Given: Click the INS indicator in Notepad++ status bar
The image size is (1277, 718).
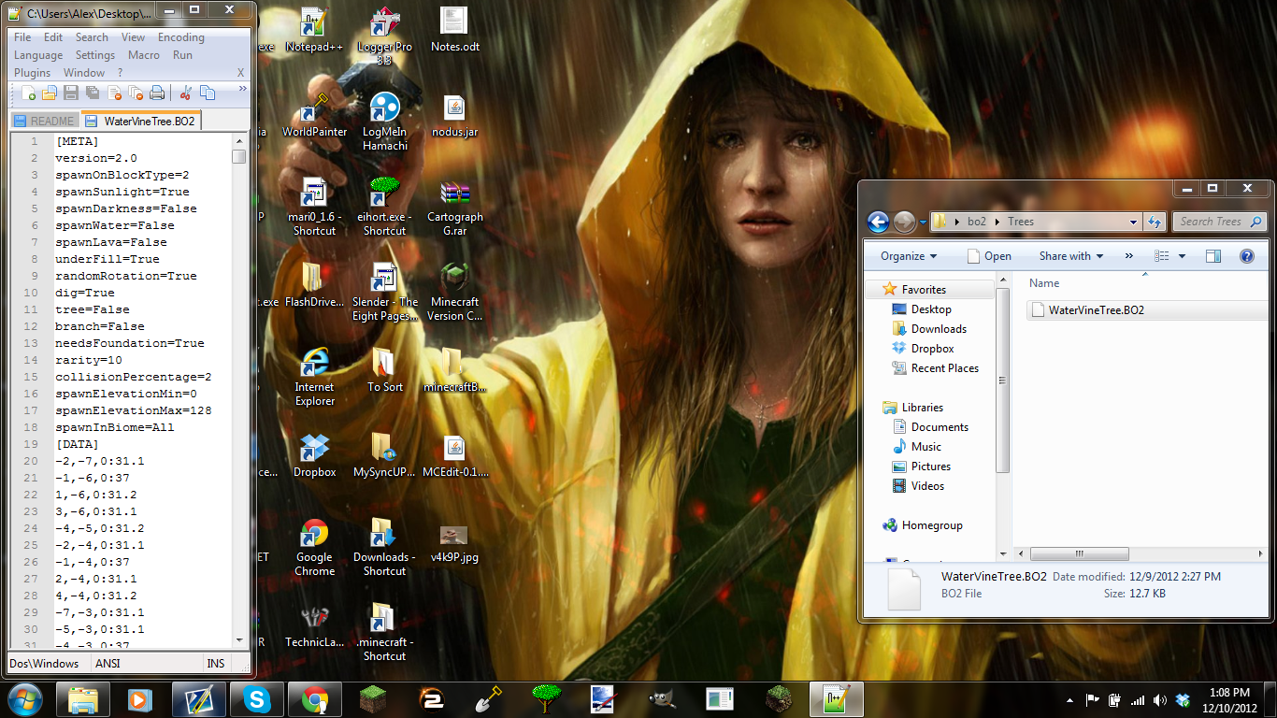Looking at the screenshot, I should (x=216, y=663).
